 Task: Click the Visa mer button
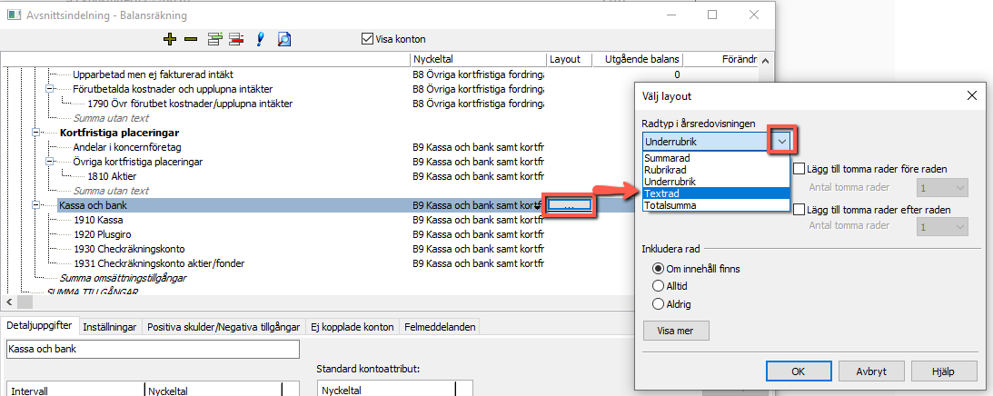(x=676, y=331)
